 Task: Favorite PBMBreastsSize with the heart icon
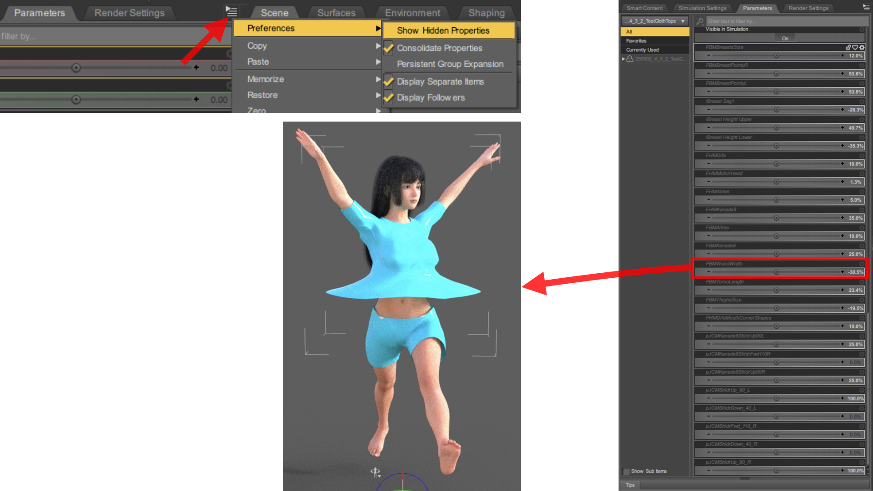(x=855, y=47)
